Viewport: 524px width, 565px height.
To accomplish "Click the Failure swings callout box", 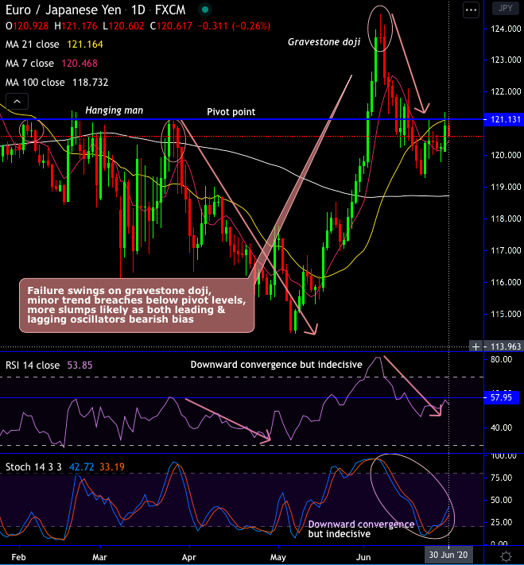I will [x=137, y=305].
